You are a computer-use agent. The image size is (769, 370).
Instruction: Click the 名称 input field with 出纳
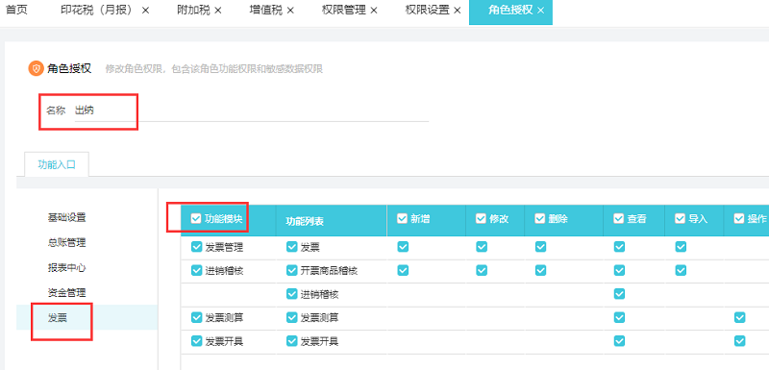pos(252,111)
